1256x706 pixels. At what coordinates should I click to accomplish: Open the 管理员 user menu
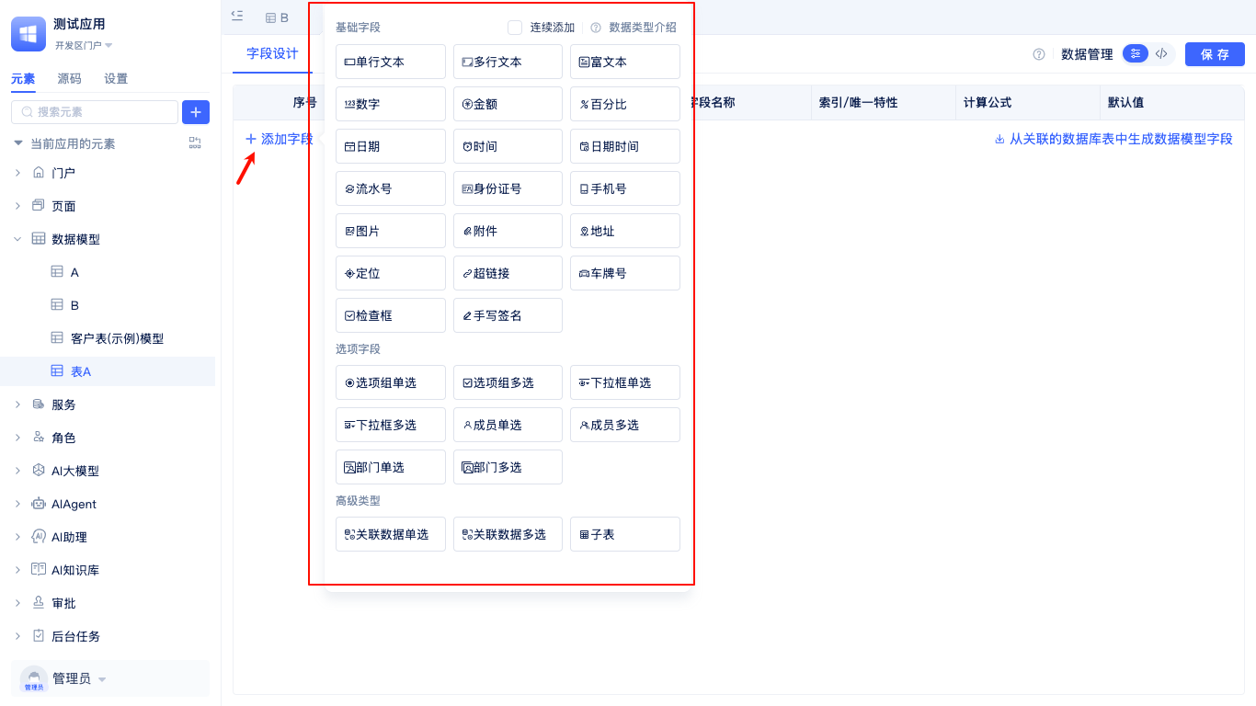pos(110,678)
